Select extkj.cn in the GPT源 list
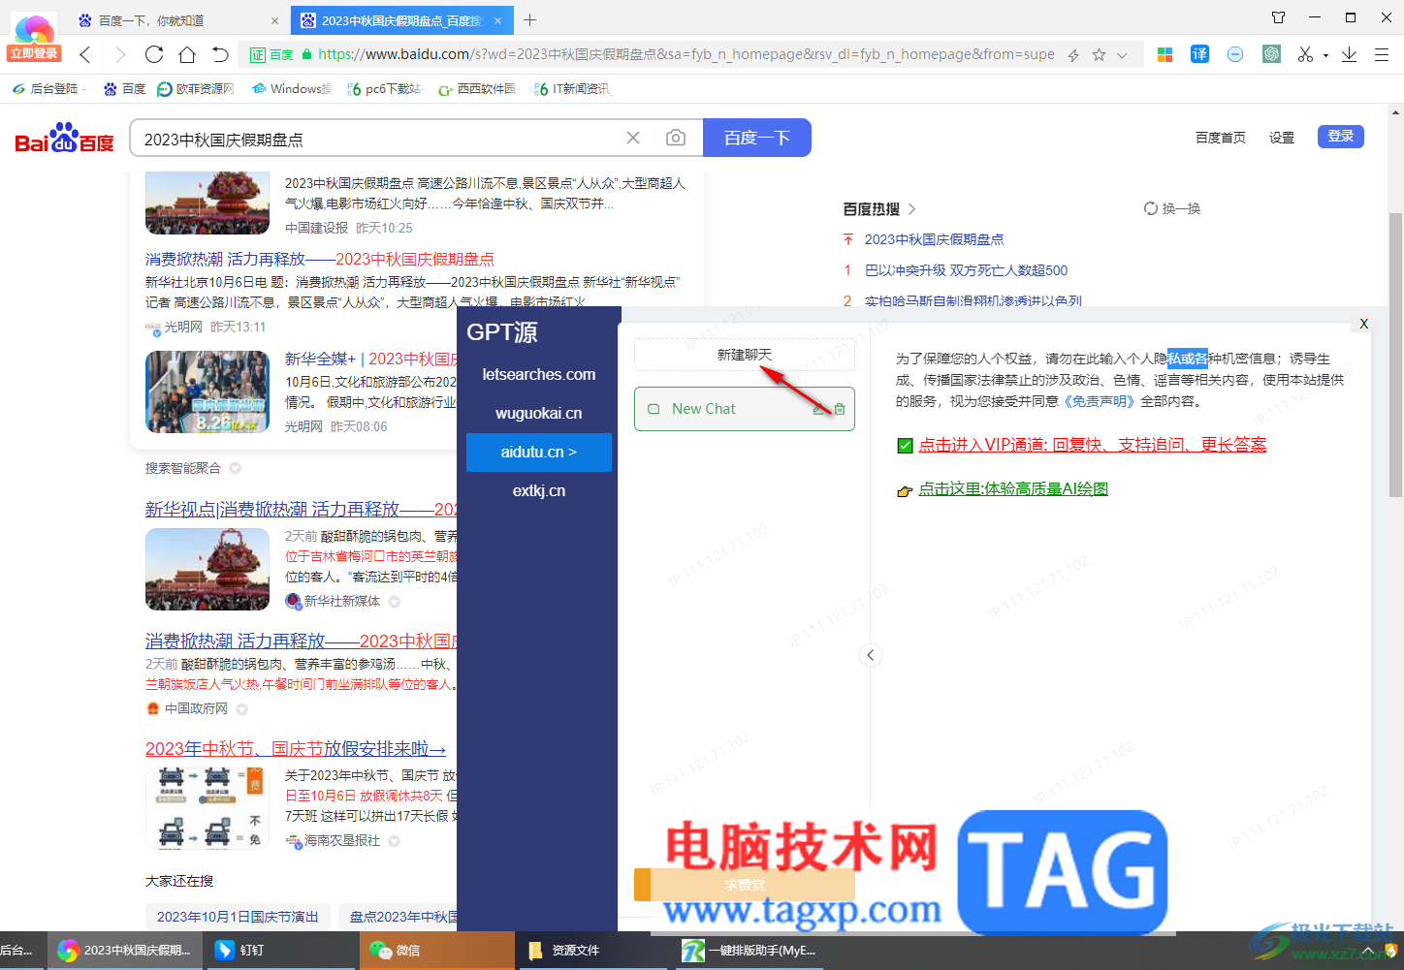 (539, 491)
